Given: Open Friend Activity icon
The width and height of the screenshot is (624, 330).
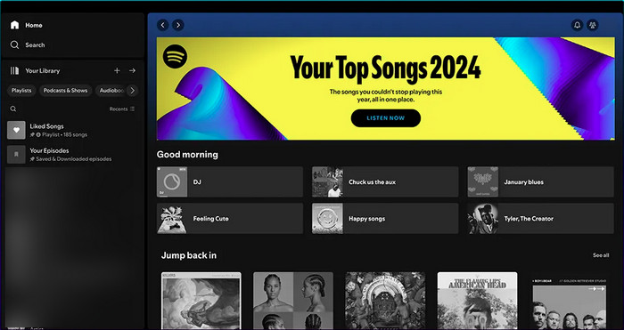Looking at the screenshot, I should pyautogui.click(x=593, y=25).
